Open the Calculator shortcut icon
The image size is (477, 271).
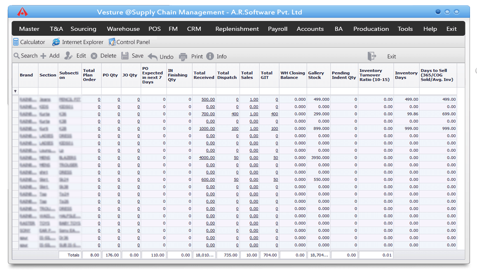tap(16, 42)
